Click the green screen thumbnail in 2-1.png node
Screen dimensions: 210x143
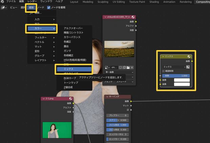57,130
